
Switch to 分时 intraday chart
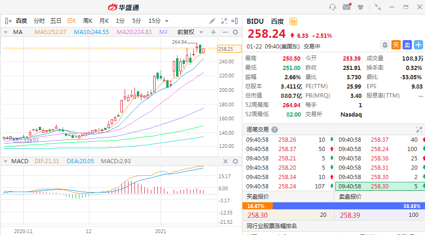[x=39, y=21]
